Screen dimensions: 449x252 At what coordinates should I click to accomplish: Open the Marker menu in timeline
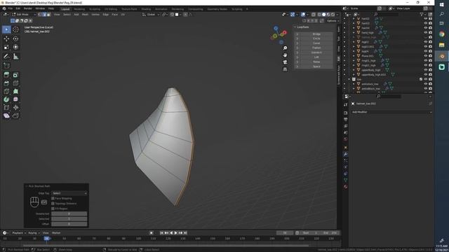point(56,233)
